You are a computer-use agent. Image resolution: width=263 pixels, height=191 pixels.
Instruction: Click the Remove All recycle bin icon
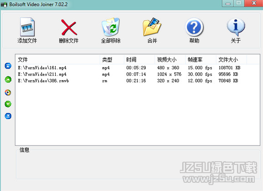pos(110,27)
